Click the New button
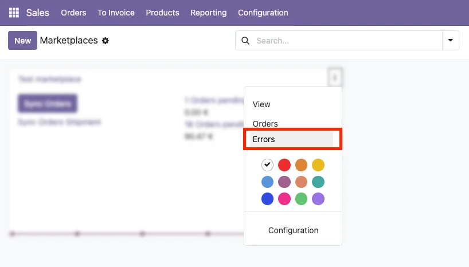This screenshot has height=267, width=469. (22, 41)
